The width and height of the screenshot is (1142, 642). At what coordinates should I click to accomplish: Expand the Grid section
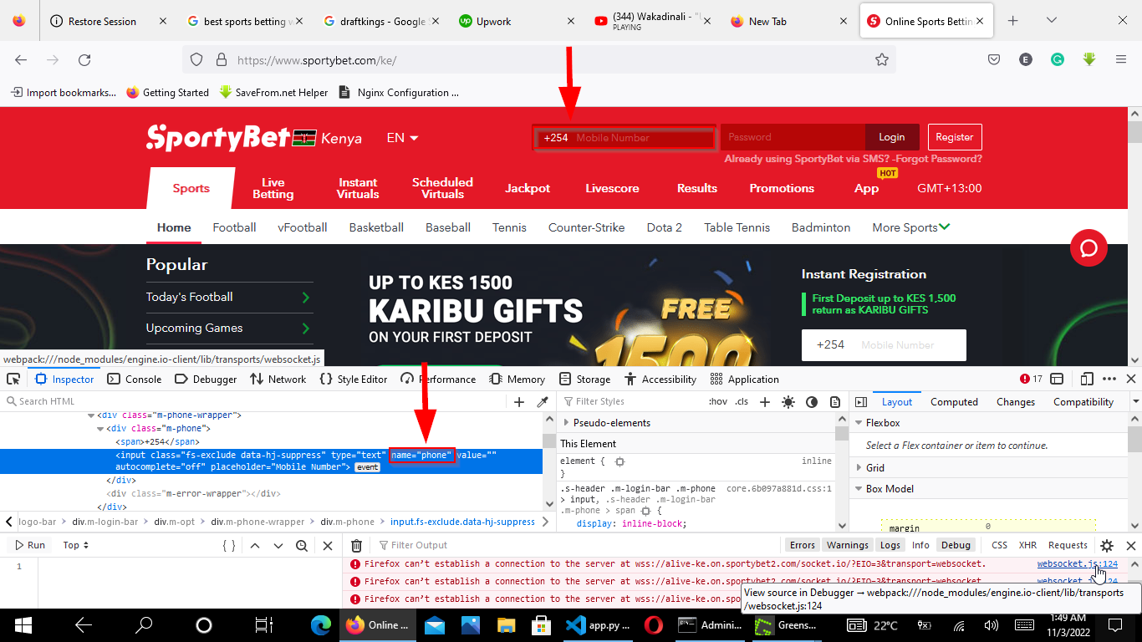click(859, 468)
